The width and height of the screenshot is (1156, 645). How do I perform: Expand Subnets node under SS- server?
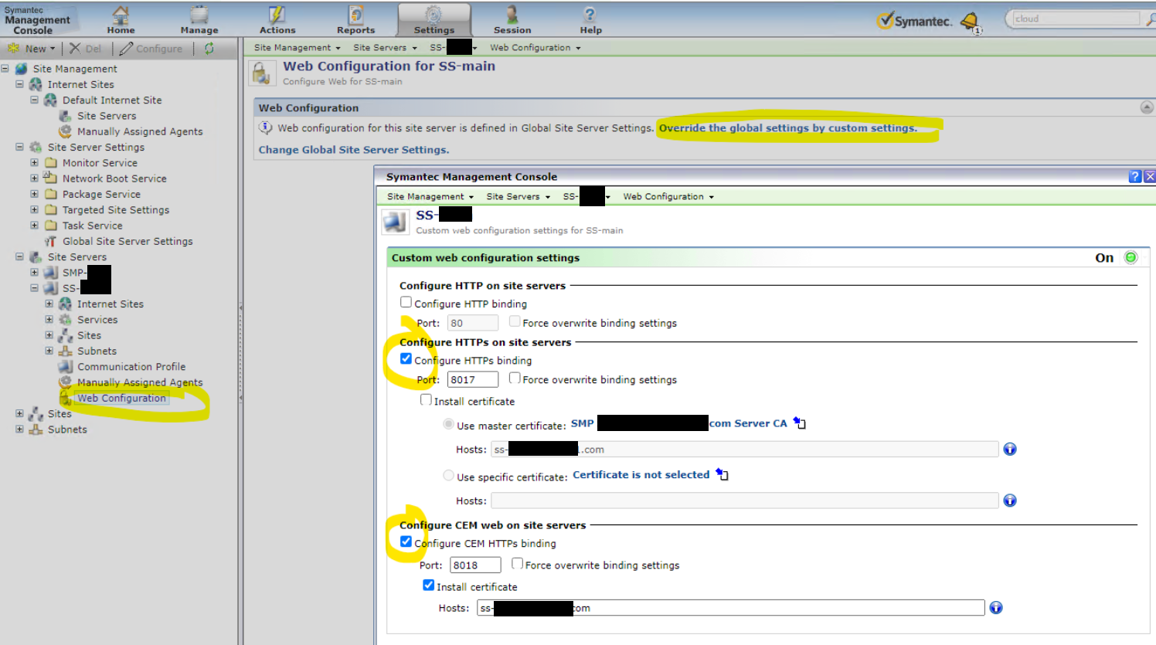pos(49,351)
